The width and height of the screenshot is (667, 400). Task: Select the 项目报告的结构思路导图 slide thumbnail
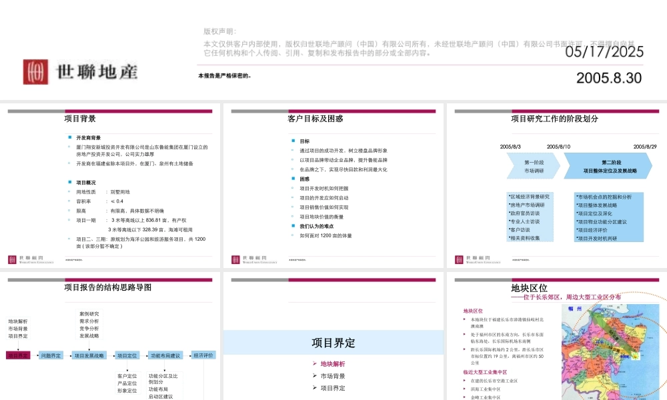pos(110,336)
